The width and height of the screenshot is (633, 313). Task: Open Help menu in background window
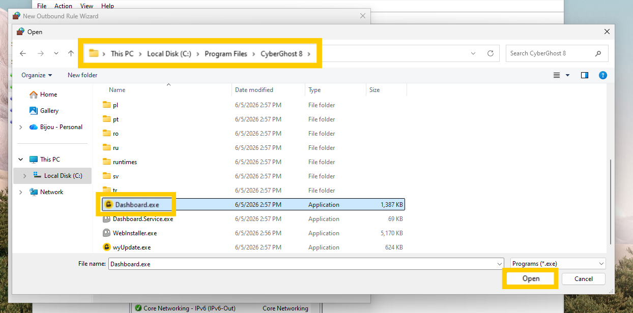(x=107, y=6)
